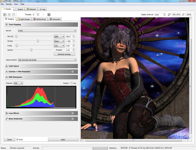Enable the histogram Log output checkbox
The width and height of the screenshot is (196, 150).
click(x=72, y=83)
